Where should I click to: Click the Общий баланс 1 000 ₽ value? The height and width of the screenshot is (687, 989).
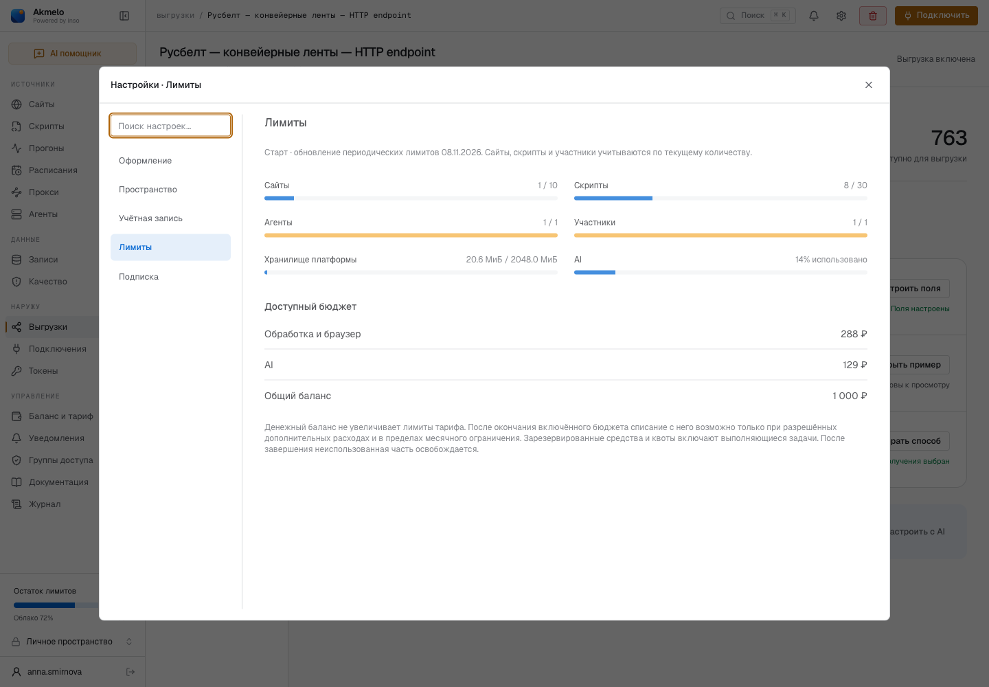coord(850,396)
